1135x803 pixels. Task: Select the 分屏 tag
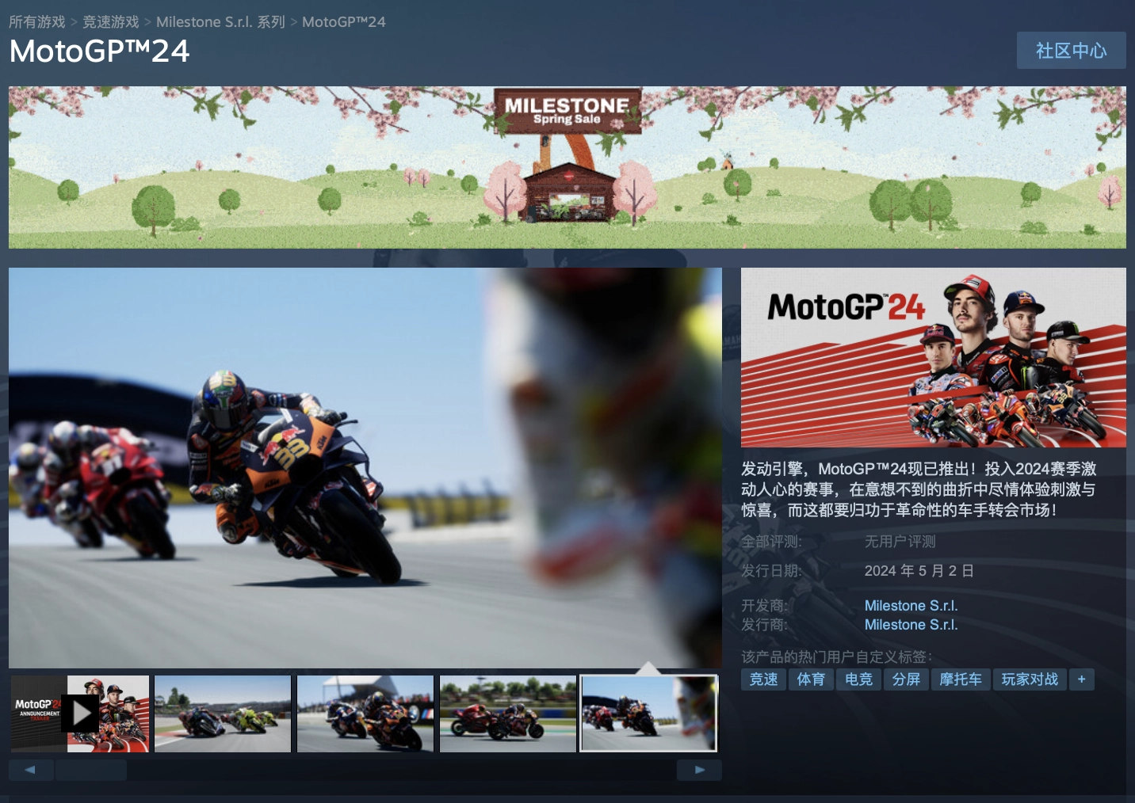click(906, 679)
